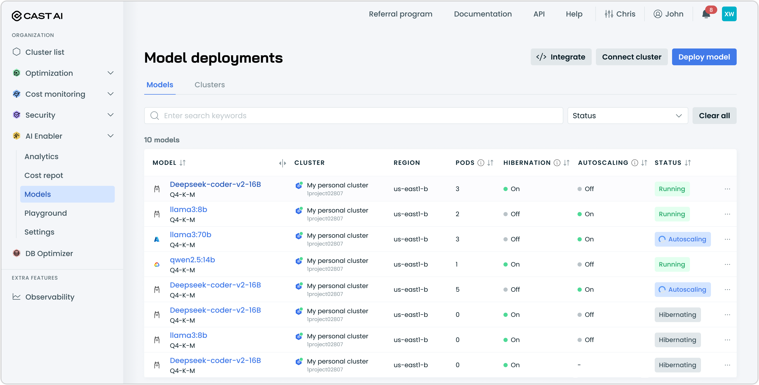The image size is (759, 385).
Task: Click the CAST AI logo
Action: tap(37, 15)
